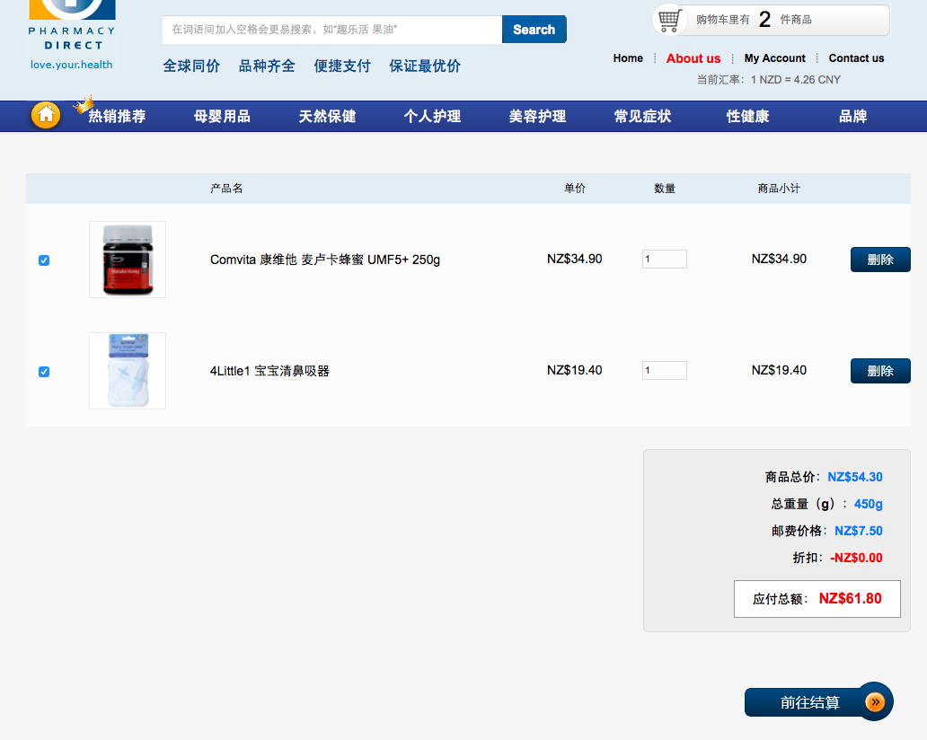Go to My Account
This screenshot has width=927, height=740.
click(x=774, y=57)
